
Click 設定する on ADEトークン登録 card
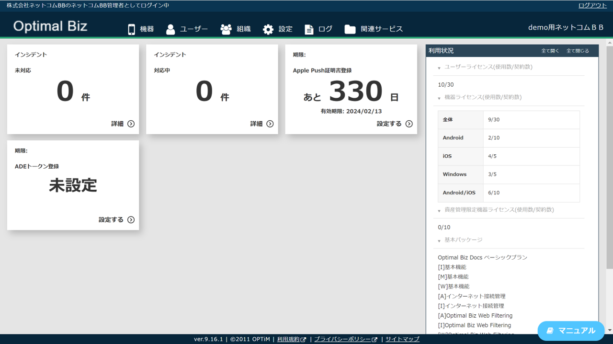[116, 220]
